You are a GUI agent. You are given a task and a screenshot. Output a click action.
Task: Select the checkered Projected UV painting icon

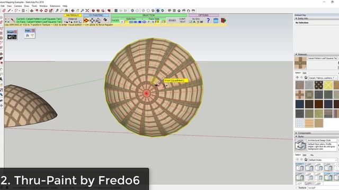pos(92,21)
